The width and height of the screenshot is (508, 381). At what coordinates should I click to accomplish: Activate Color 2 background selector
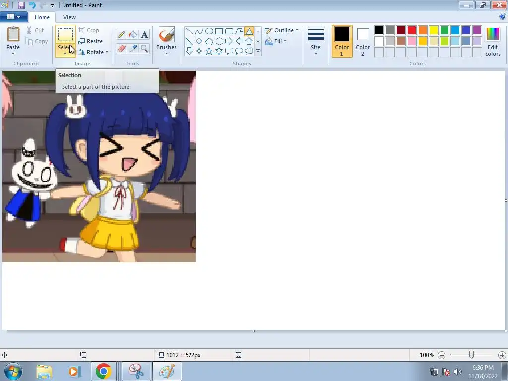363,42
